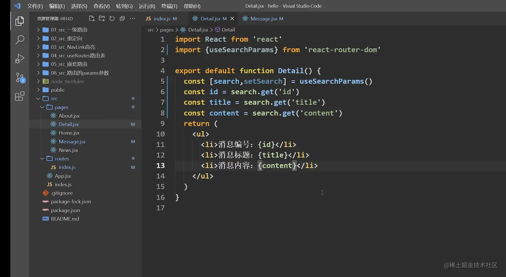Open the 选择(S) menu
This screenshot has height=277, width=506.
(x=79, y=6)
